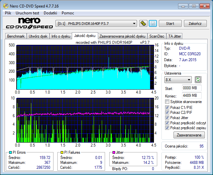The height and width of the screenshot is (175, 213).
Task: Click quality score value 95
Action: (202, 146)
